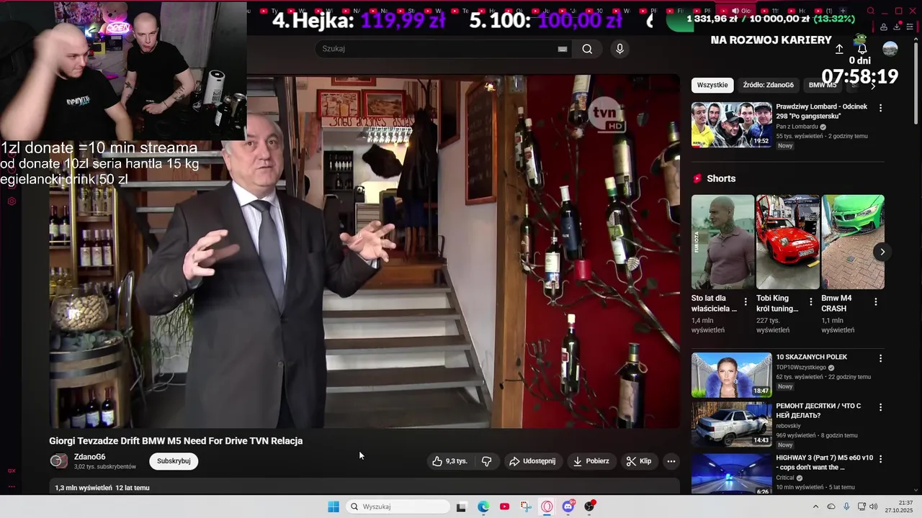Open the system tray microphone icon
The width and height of the screenshot is (922, 518).
pos(846,506)
